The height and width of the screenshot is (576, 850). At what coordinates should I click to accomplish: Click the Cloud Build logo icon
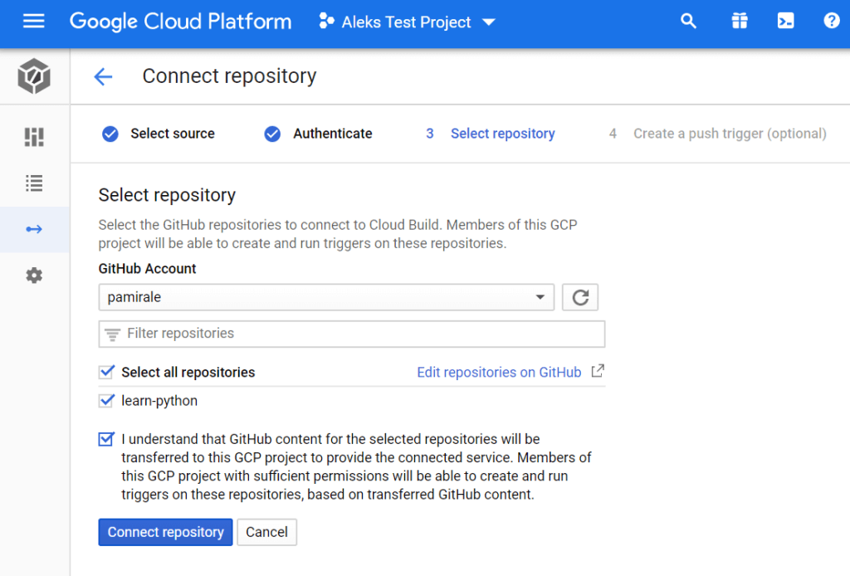pos(34,77)
